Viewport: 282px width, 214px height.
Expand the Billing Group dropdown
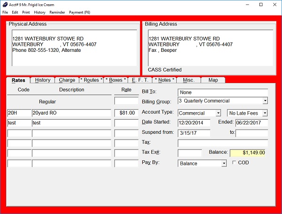pyautogui.click(x=265, y=101)
